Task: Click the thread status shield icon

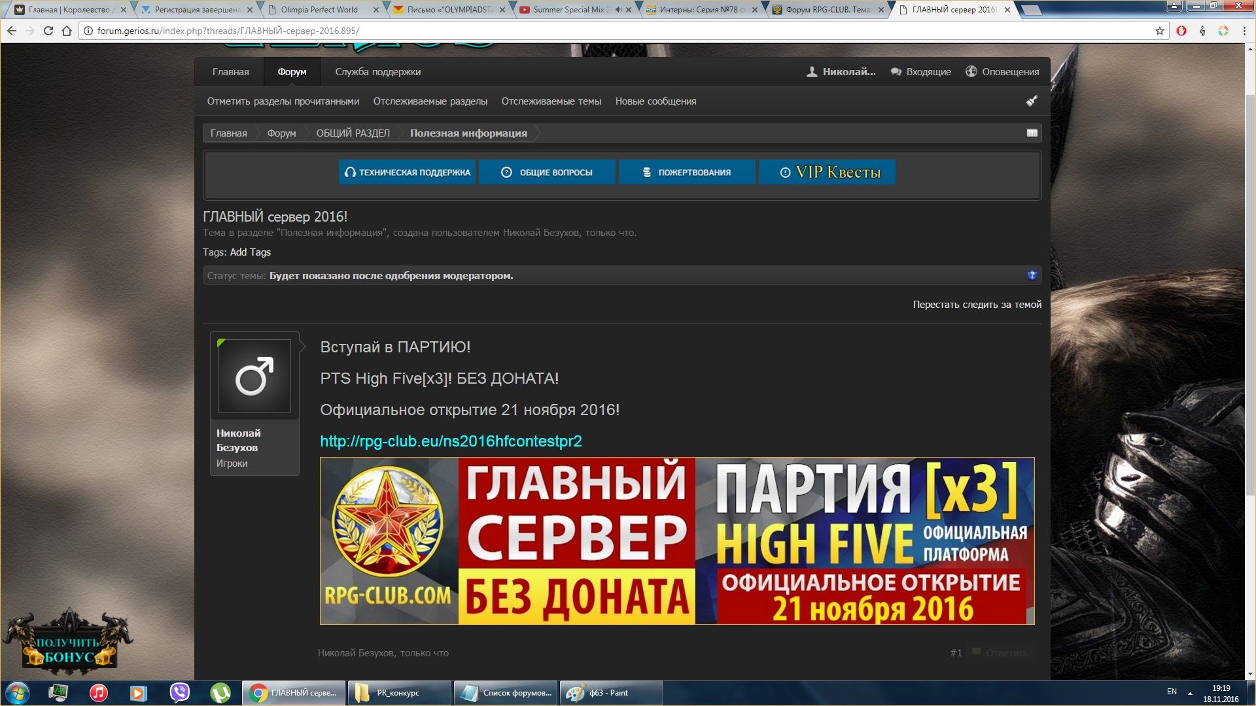Action: click(x=1032, y=275)
